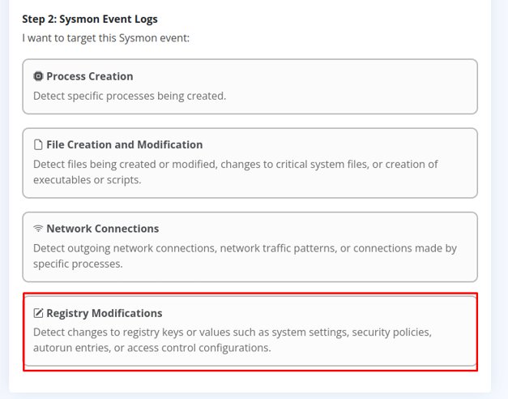This screenshot has height=399, width=508.
Task: Click the "autorun entries" text line
Action: [x=152, y=348]
